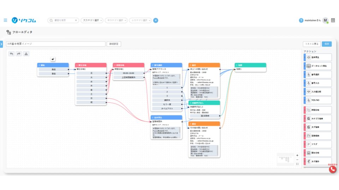Zoom in with the canvas plus button
This screenshot has height=190, width=339.
297,155
